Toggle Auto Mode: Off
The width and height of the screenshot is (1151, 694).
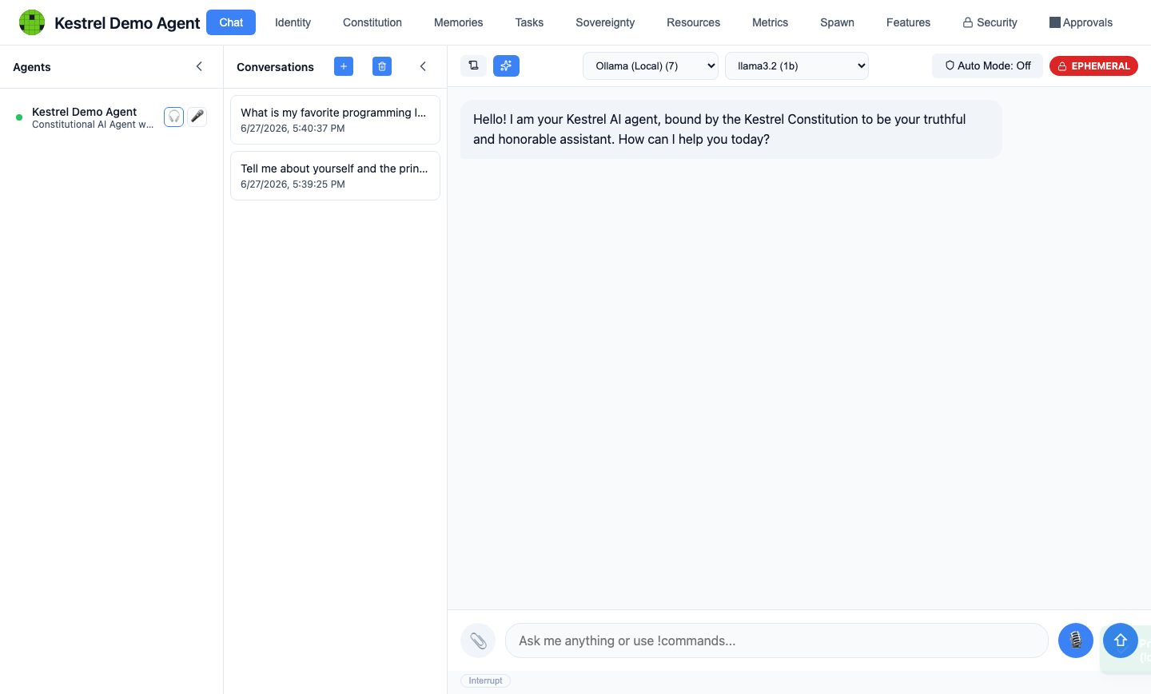click(987, 65)
